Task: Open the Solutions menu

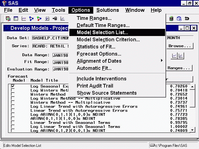Action: pyautogui.click(x=108, y=10)
